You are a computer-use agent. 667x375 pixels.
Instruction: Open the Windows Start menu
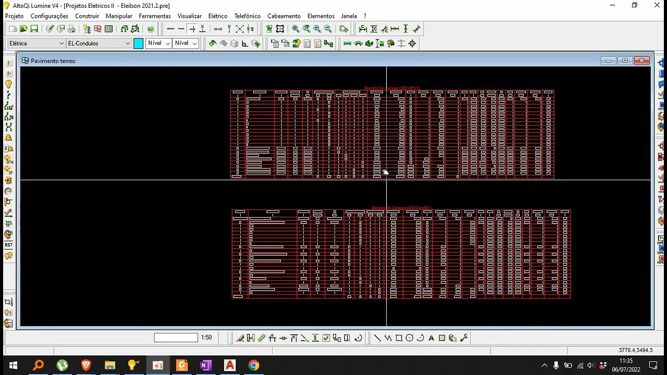tap(13, 365)
